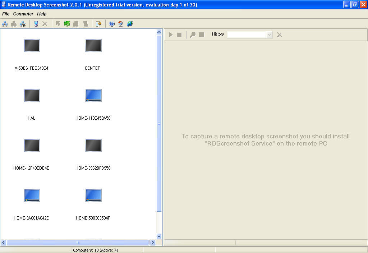Open the File menu
This screenshot has width=368, height=253.
(x=6, y=14)
